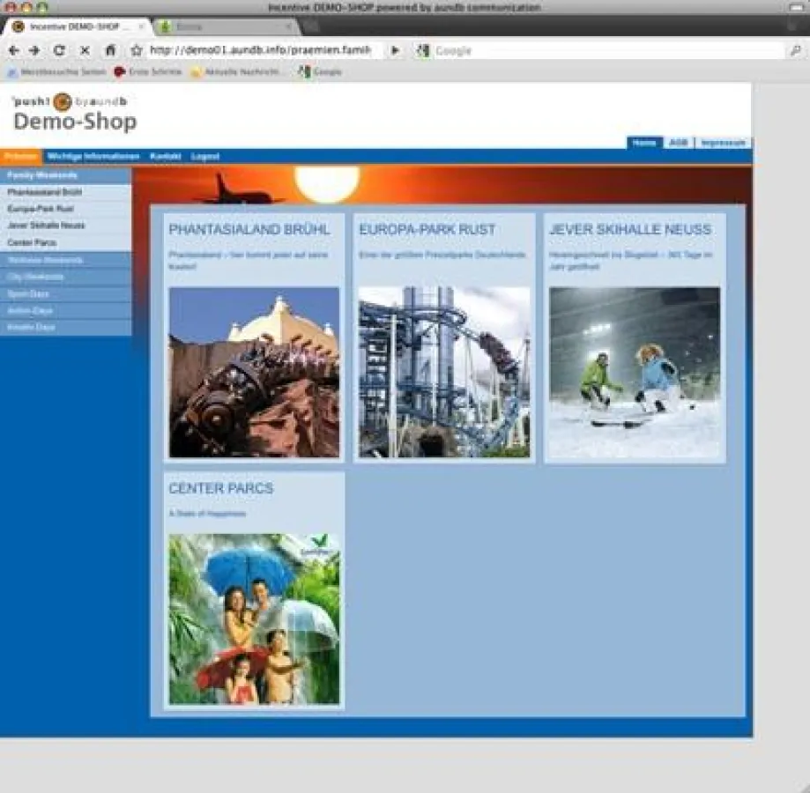The image size is (810, 793).
Task: Click the go arrow beside address bar
Action: click(395, 51)
